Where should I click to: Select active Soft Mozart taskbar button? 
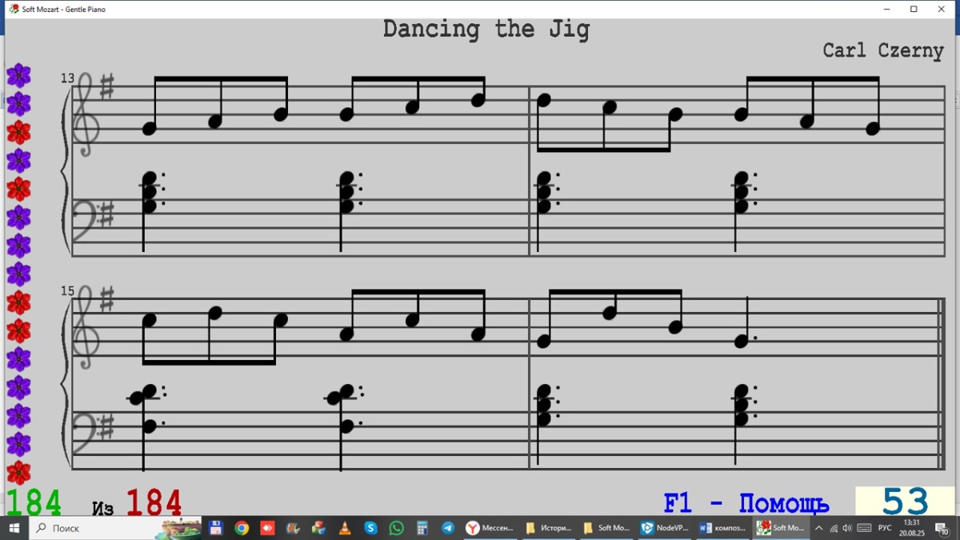pyautogui.click(x=781, y=528)
